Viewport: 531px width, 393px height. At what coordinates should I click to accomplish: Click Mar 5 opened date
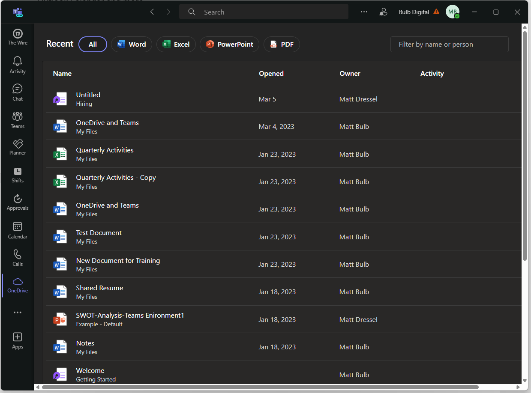267,99
